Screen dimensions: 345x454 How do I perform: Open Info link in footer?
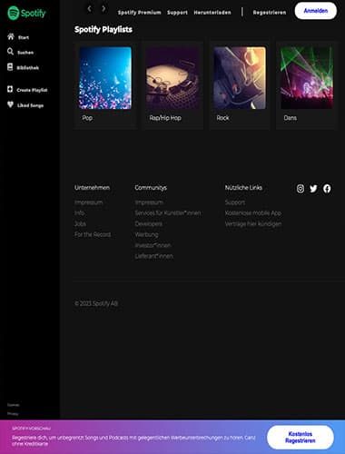(x=79, y=212)
